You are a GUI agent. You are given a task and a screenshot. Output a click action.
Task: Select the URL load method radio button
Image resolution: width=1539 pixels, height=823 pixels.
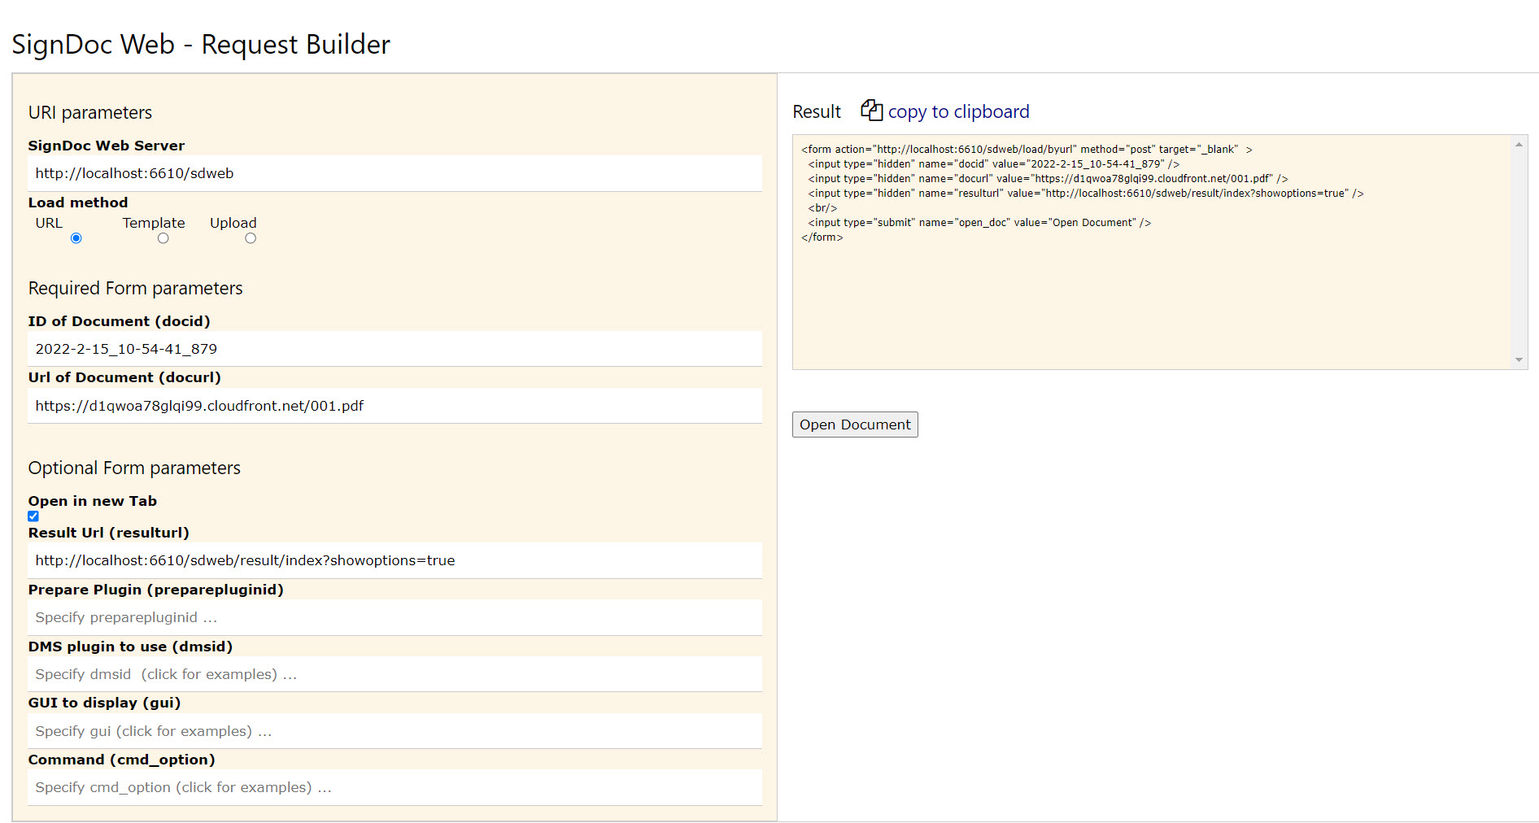pos(76,238)
